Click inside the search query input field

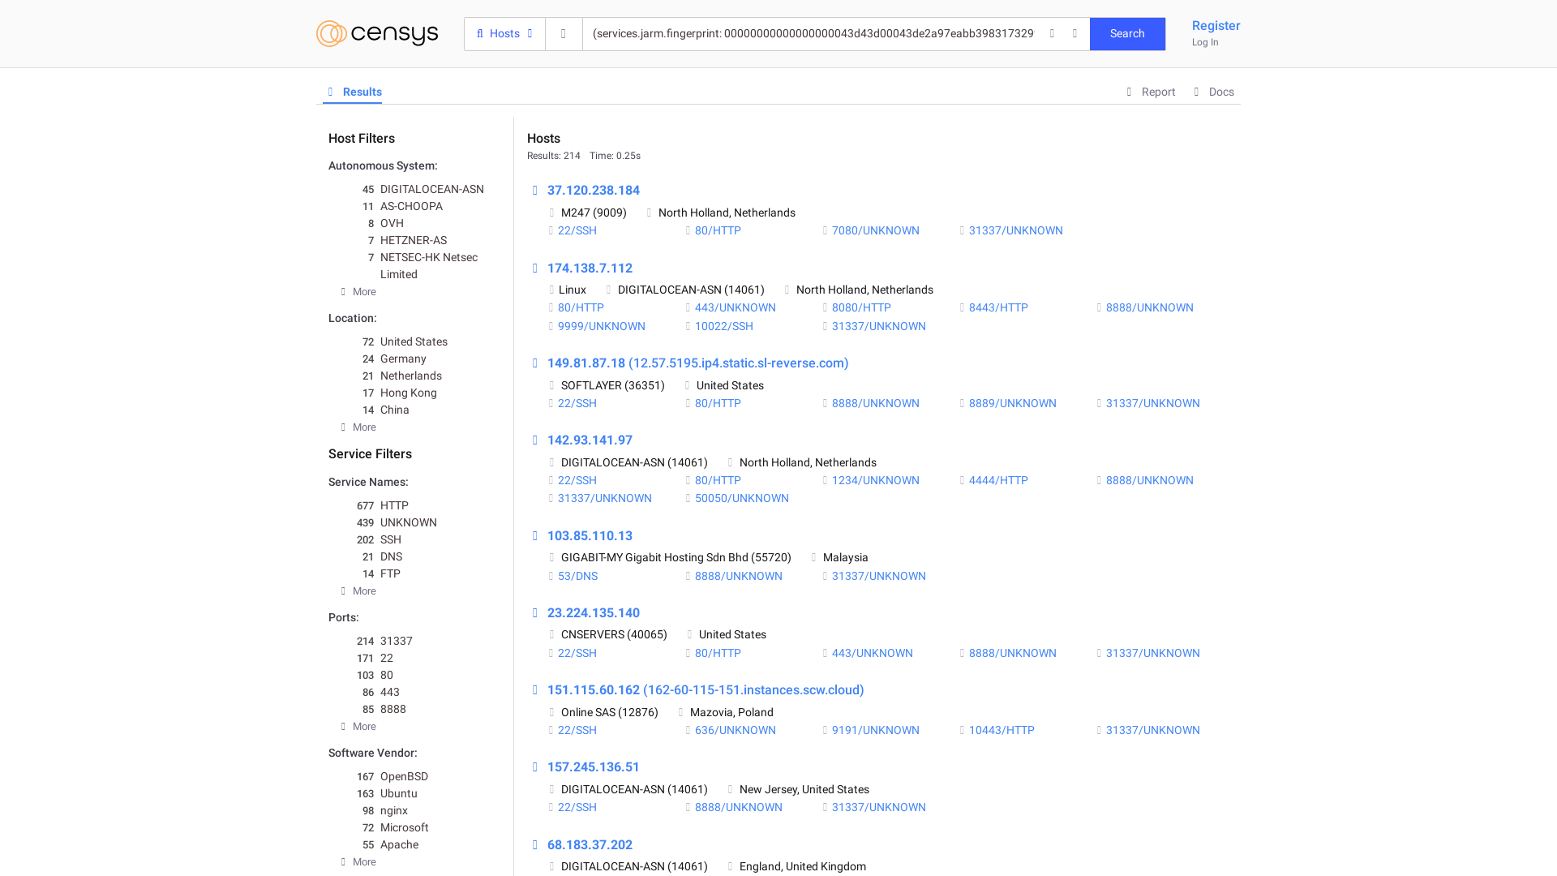click(x=811, y=33)
